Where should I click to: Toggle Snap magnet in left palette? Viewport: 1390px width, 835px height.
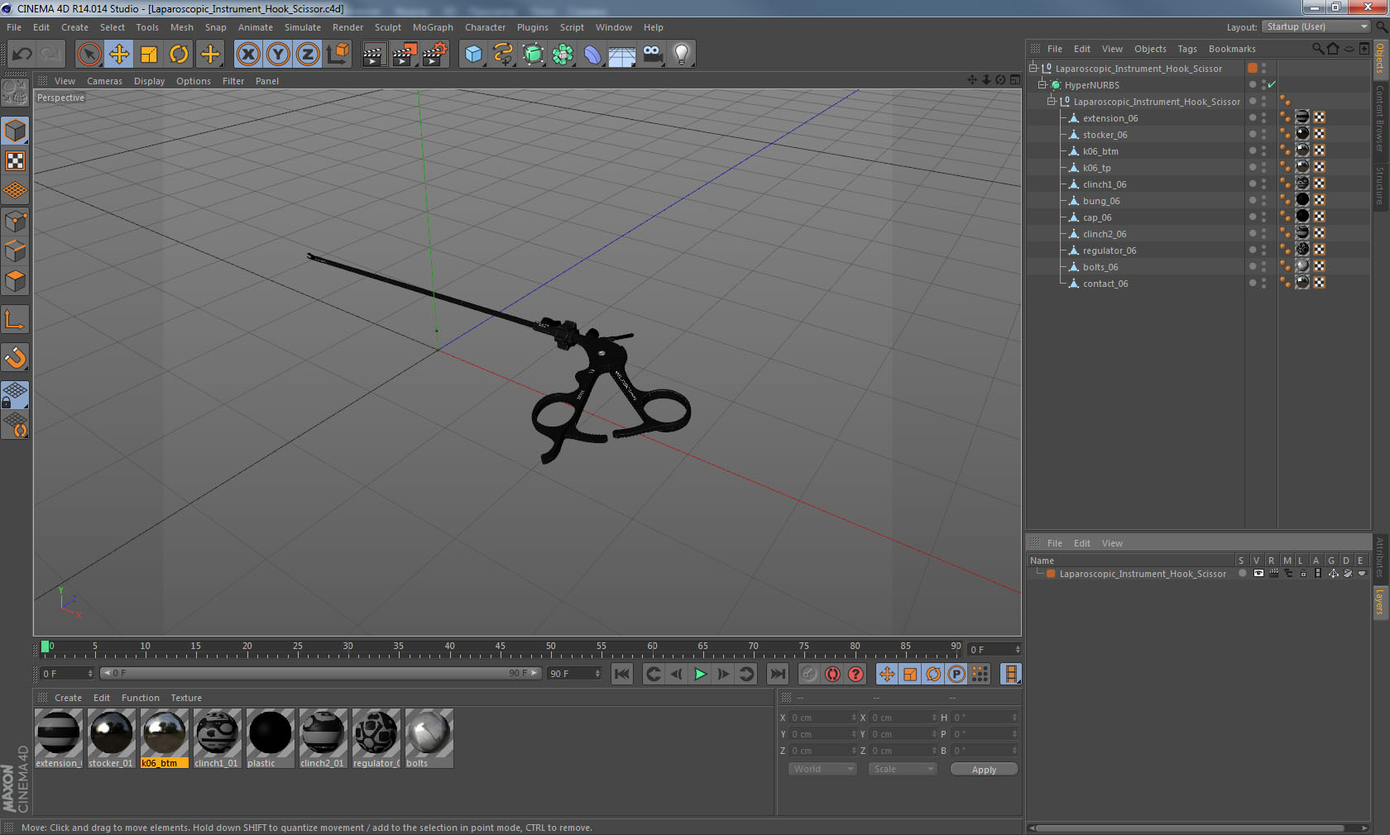[15, 357]
